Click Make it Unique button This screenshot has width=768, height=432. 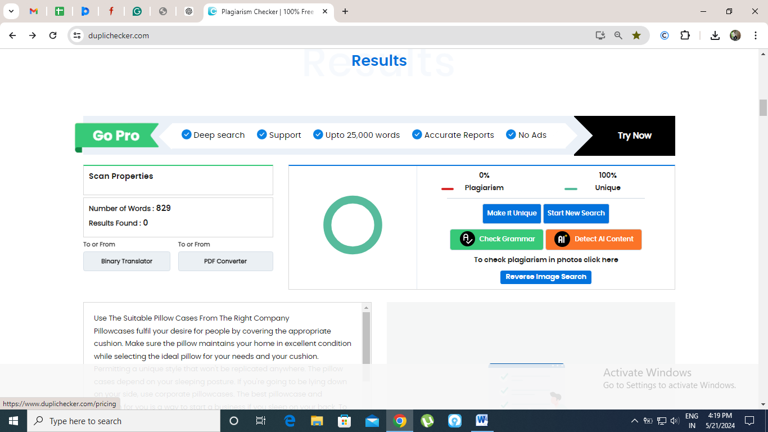pyautogui.click(x=512, y=213)
